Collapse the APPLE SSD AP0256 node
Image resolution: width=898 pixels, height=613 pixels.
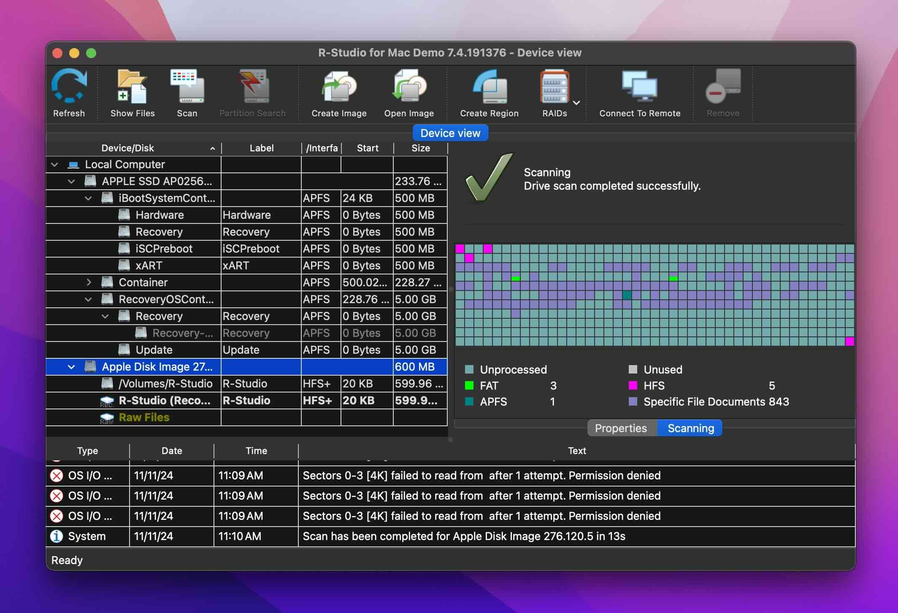pos(71,181)
